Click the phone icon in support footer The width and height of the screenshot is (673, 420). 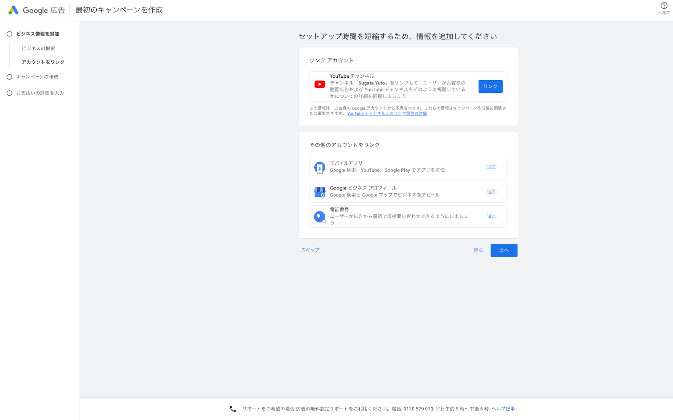pyautogui.click(x=233, y=409)
